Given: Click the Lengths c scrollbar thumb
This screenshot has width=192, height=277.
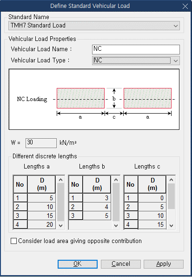Looking at the screenshot, I should click(x=172, y=196).
